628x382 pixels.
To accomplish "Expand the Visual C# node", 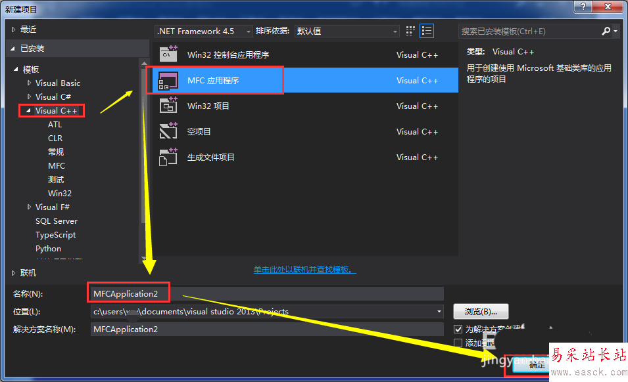I will click(x=29, y=96).
